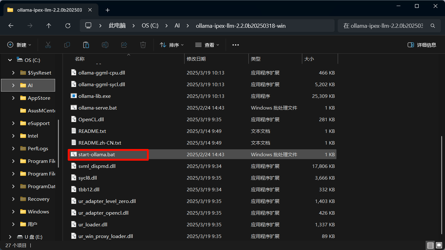
Task: Click the Cut scissors icon in toolbar
Action: click(x=48, y=45)
